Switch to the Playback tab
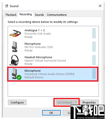The width and height of the screenshot is (105, 119). click(11, 15)
